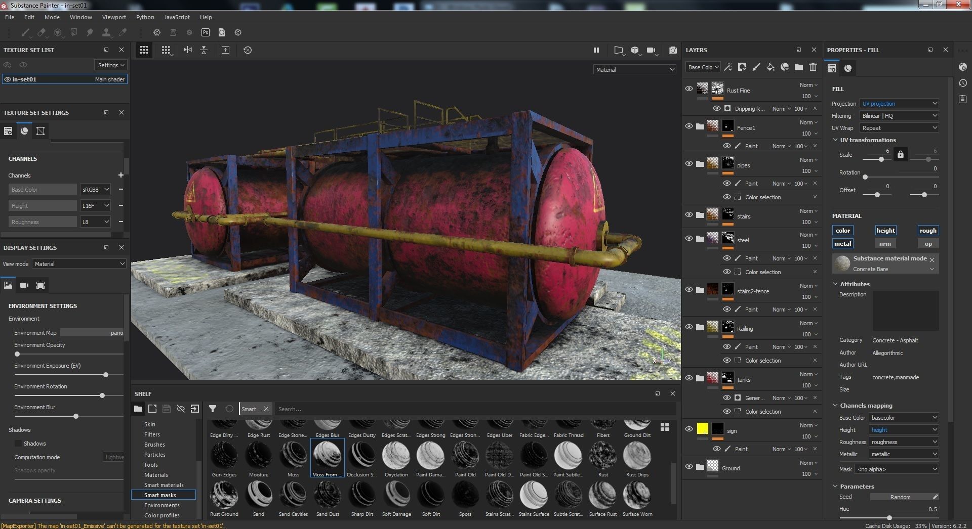Screen dimensions: 972x529
Task: Pick a color with the color picker tool
Action: point(123,32)
